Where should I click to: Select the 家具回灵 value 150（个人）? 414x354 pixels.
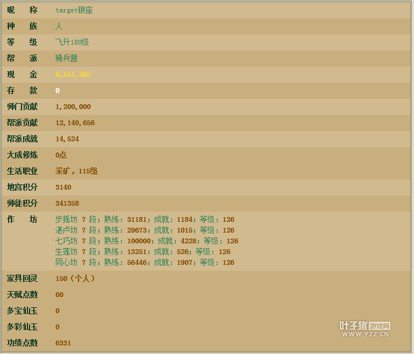(76, 279)
